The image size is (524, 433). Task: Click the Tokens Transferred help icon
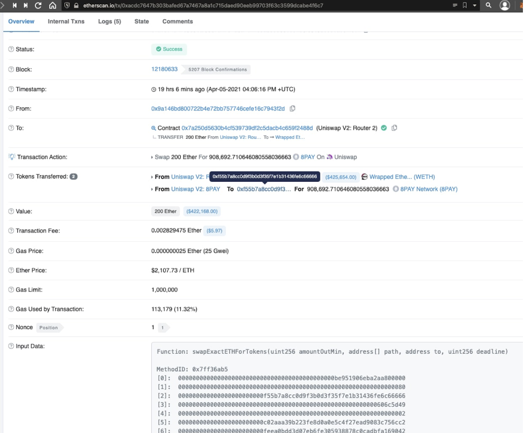click(11, 176)
